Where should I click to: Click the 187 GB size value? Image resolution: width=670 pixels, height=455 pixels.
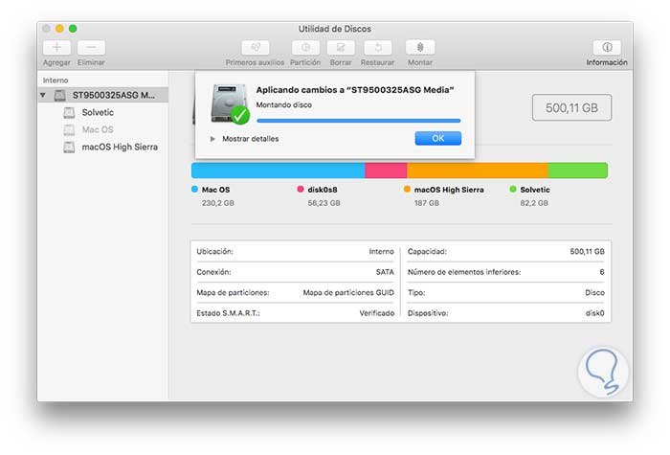tap(427, 203)
